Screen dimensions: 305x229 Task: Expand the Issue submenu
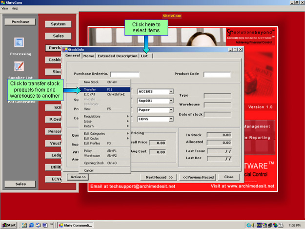click(x=105, y=121)
